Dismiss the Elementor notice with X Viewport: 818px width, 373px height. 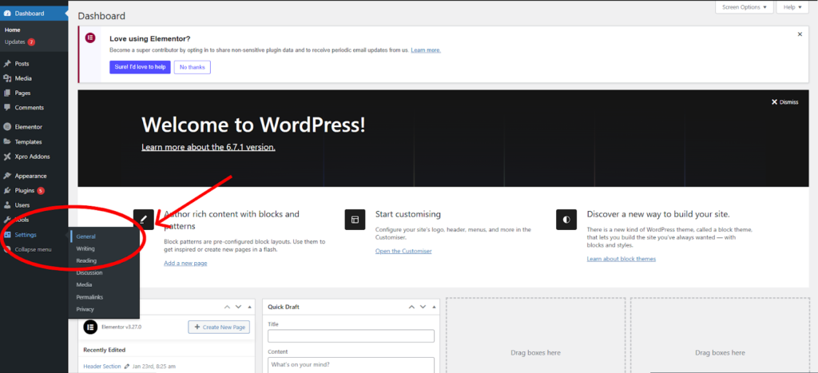[x=800, y=34]
